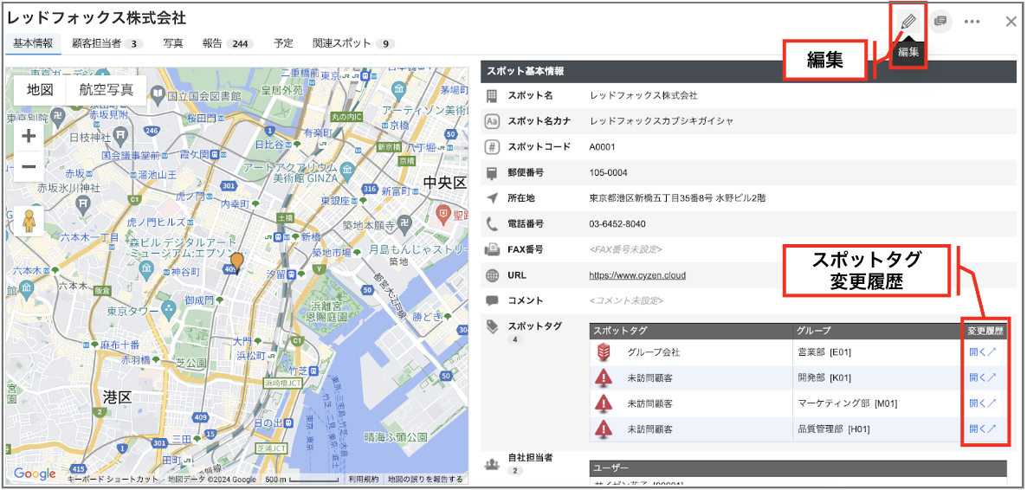The image size is (1027, 490).
Task: Click the location arrow icon beside 所在地
Action: pyautogui.click(x=492, y=198)
